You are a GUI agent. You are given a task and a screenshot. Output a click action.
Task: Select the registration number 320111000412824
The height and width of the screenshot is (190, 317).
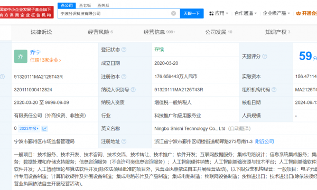[x=33, y=90]
